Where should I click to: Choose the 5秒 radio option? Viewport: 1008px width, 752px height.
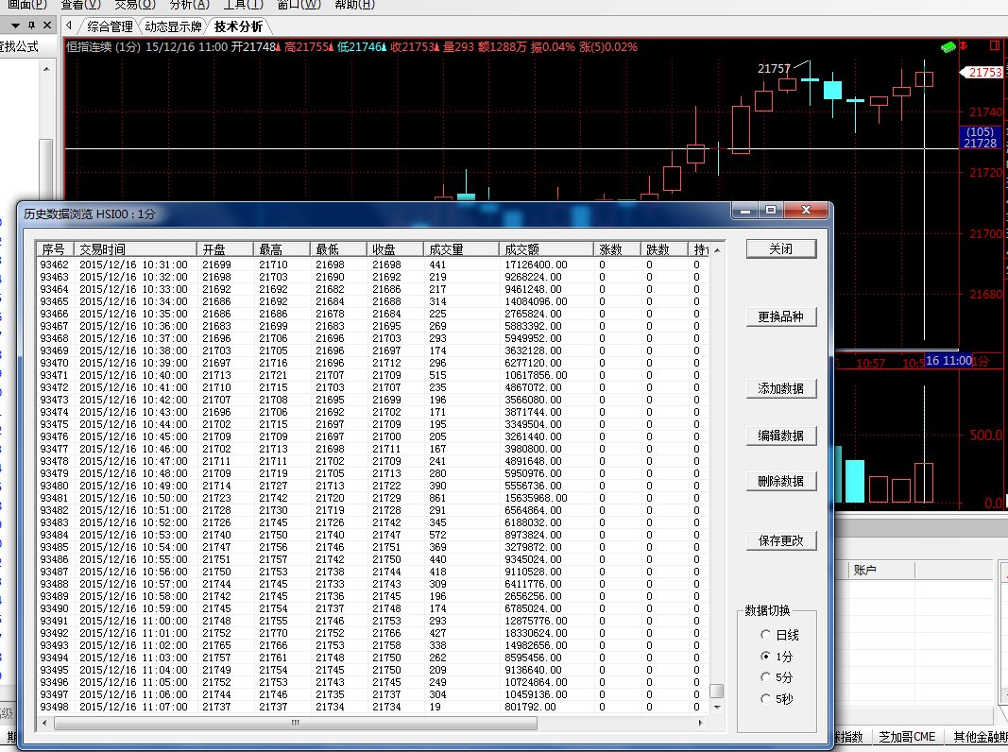click(x=765, y=699)
